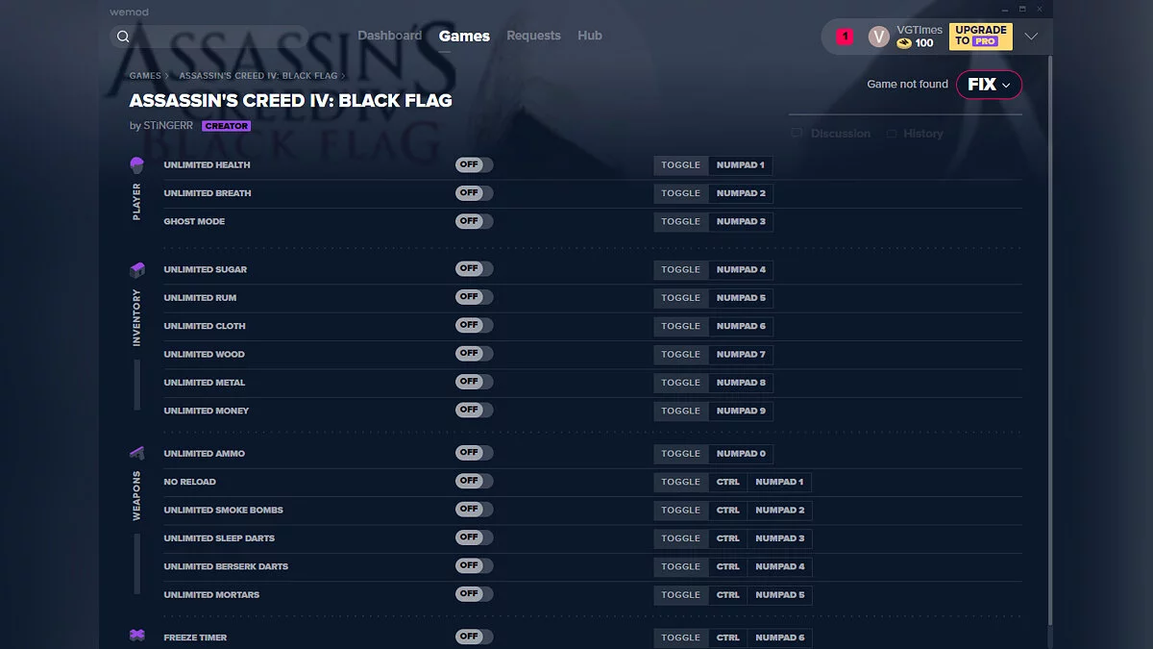The height and width of the screenshot is (649, 1153).
Task: Switch to the Dashboard section
Action: 390,36
